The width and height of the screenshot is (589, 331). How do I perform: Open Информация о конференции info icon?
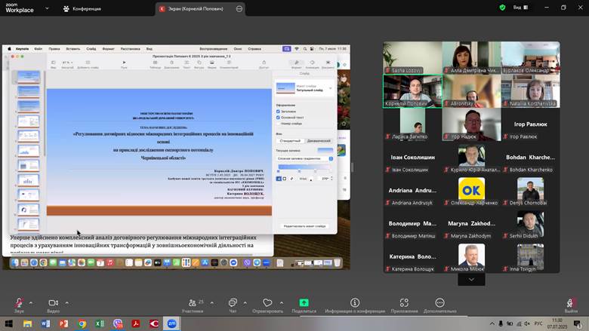click(x=355, y=302)
